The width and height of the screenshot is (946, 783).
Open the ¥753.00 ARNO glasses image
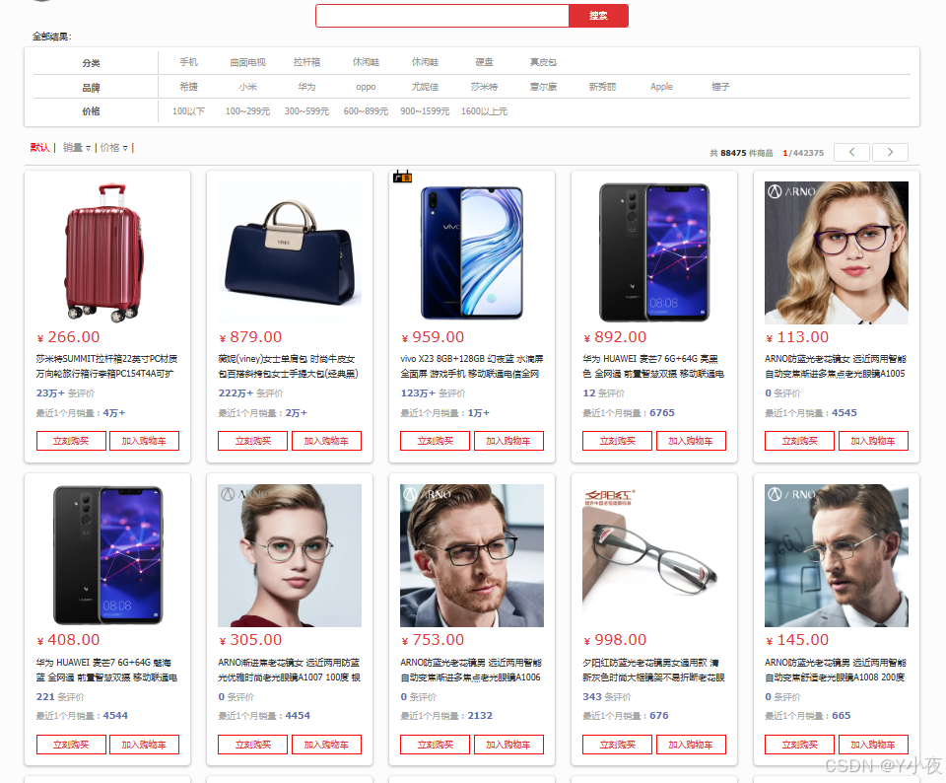click(x=472, y=555)
